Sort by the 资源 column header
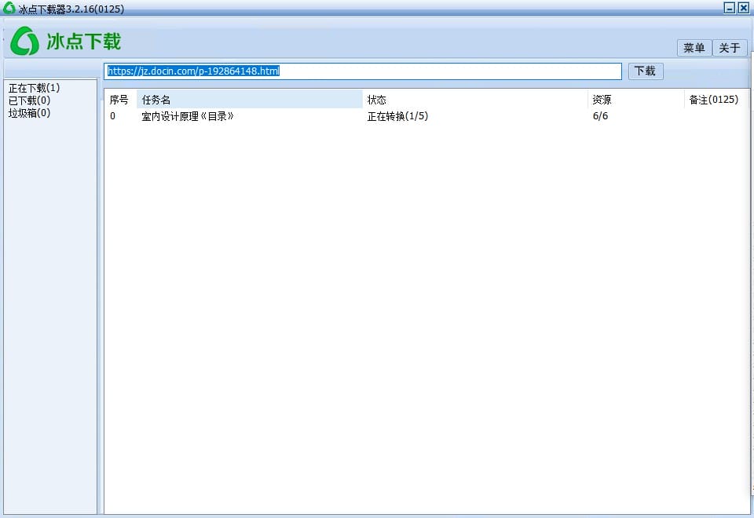The image size is (754, 518). [x=635, y=100]
